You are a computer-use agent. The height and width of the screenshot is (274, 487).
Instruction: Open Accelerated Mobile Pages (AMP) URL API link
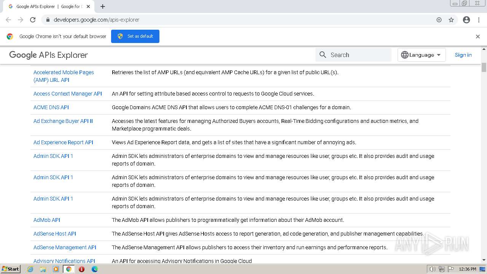pyautogui.click(x=64, y=76)
